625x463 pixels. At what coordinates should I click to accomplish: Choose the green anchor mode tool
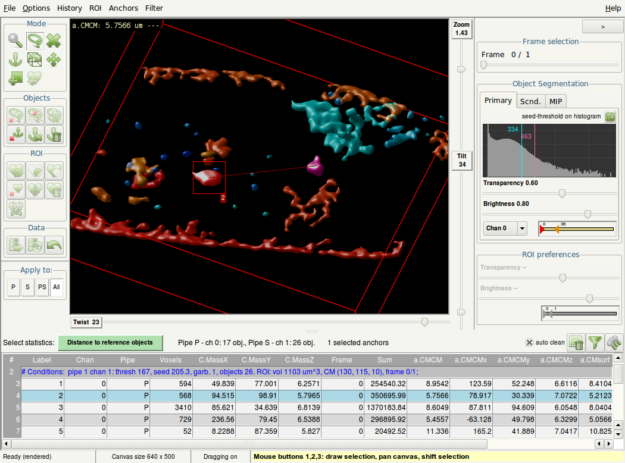[15, 60]
